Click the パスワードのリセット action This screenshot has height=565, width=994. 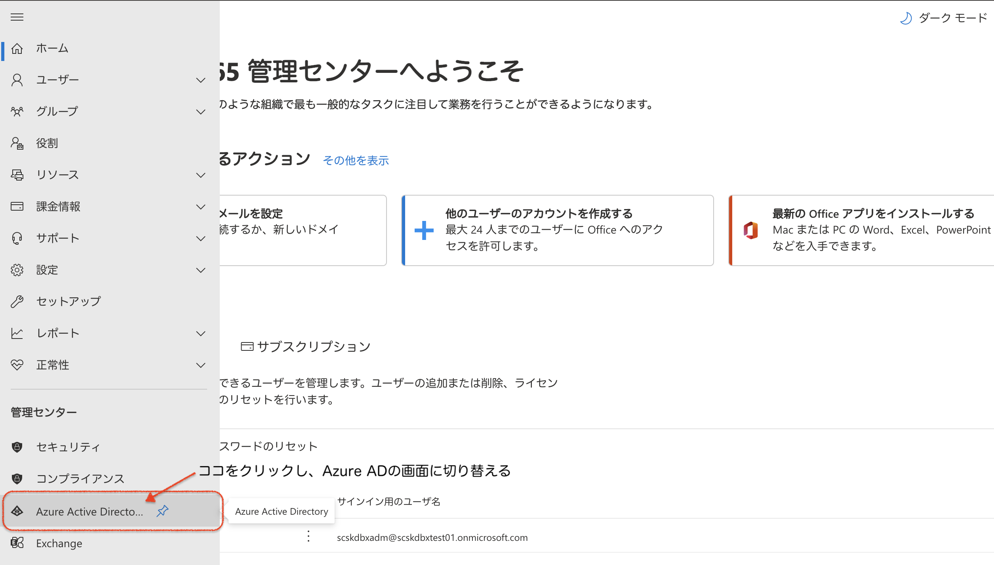(269, 446)
